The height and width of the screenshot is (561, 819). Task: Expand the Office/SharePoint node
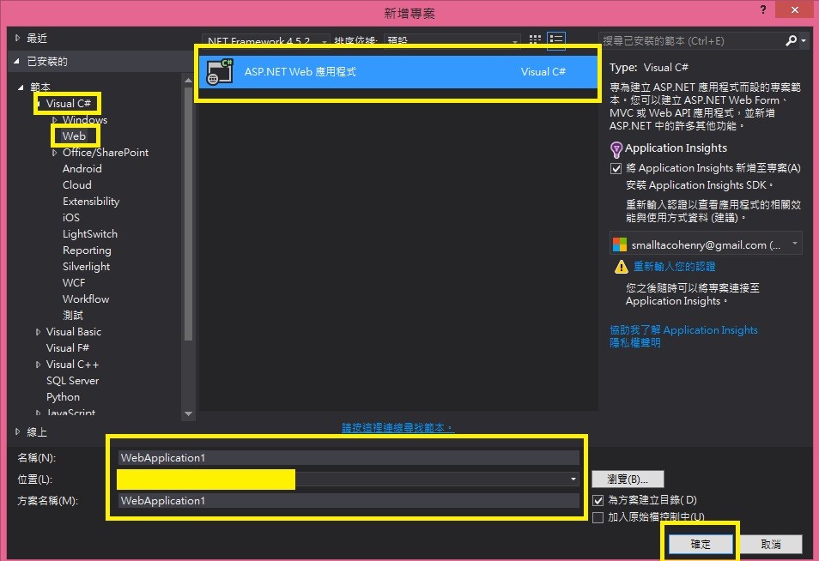tap(54, 153)
